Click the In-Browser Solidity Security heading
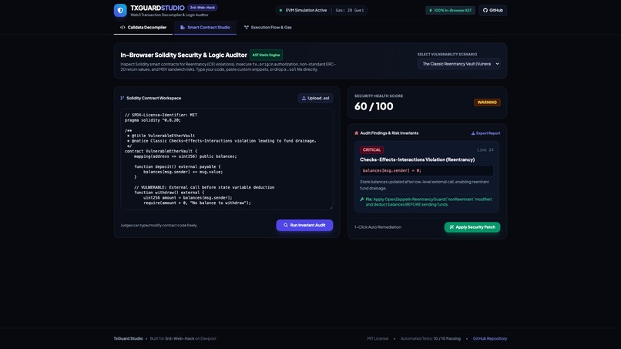The height and width of the screenshot is (349, 621). (184, 55)
